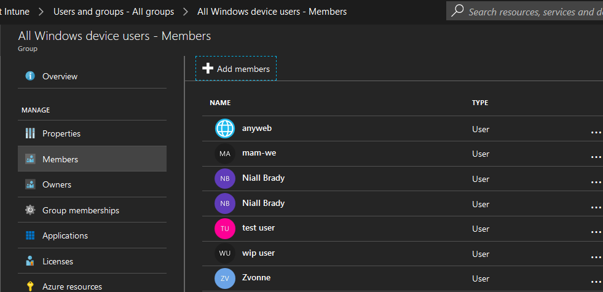The height and width of the screenshot is (292, 603).
Task: Select the Licenses person icon
Action: (30, 261)
